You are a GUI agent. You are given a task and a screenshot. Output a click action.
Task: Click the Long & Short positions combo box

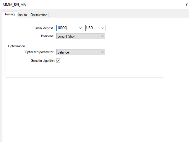pyautogui.click(x=77, y=36)
